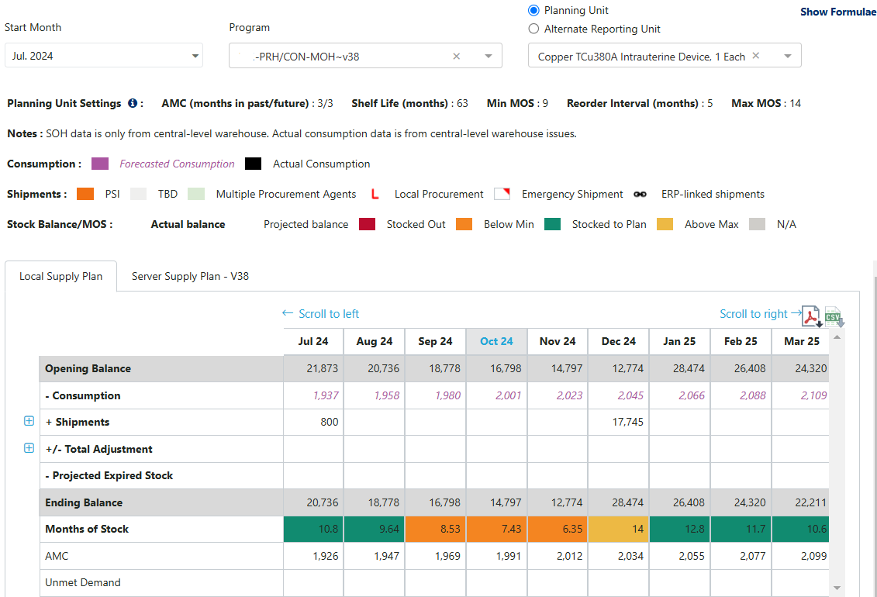Click the ERP-linked shipments chain icon
The image size is (877, 597).
click(640, 195)
